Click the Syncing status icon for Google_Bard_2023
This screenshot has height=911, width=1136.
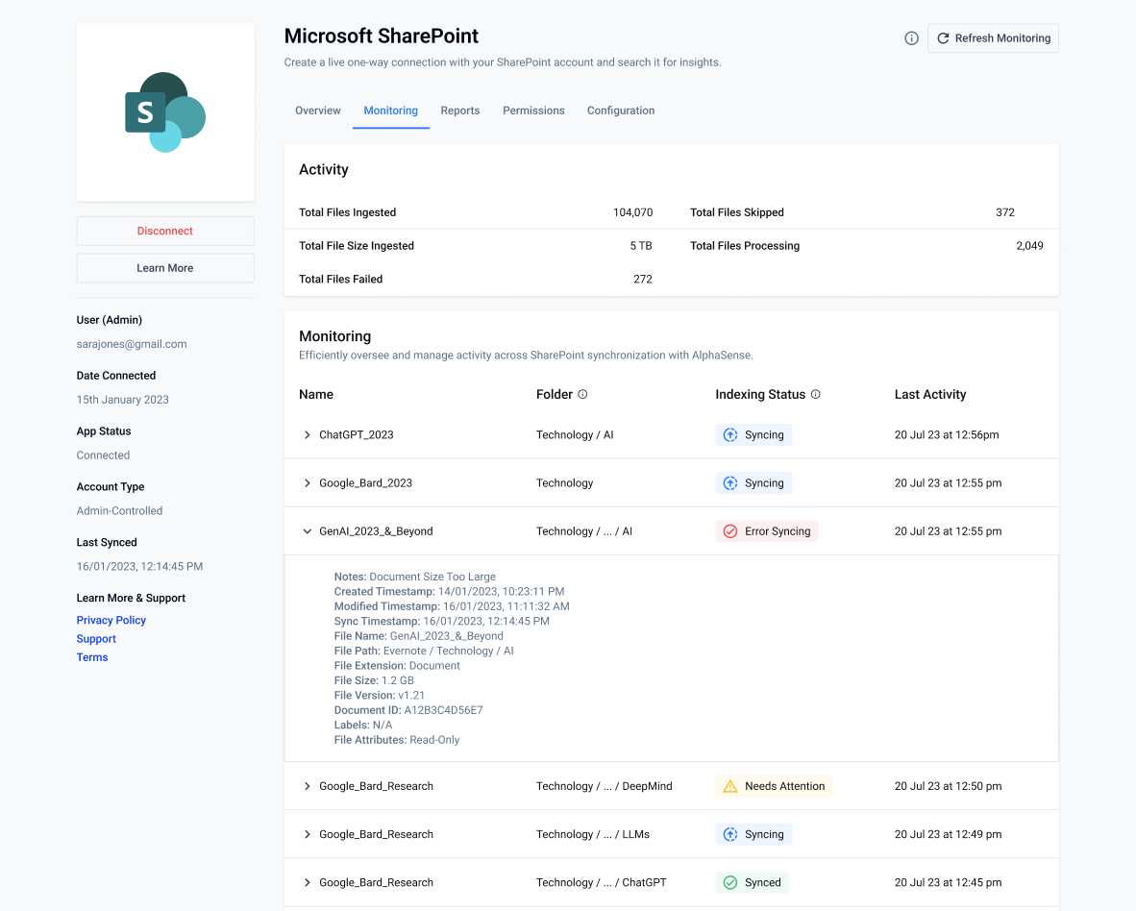click(730, 483)
